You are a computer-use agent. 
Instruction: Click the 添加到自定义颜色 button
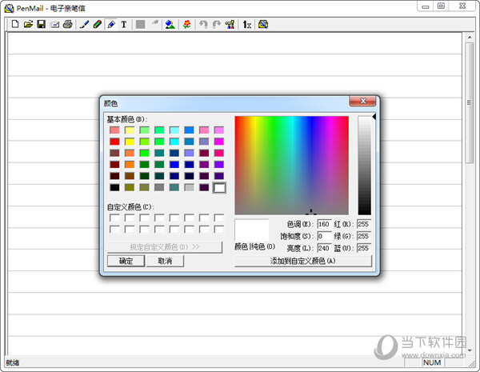[x=303, y=261]
